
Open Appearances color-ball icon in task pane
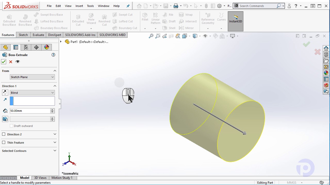[x=326, y=73]
